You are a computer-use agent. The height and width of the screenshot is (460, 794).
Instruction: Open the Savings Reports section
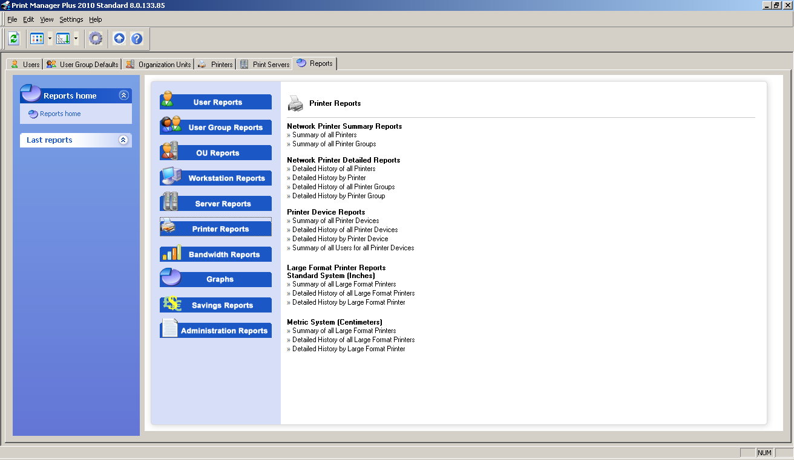pos(215,305)
